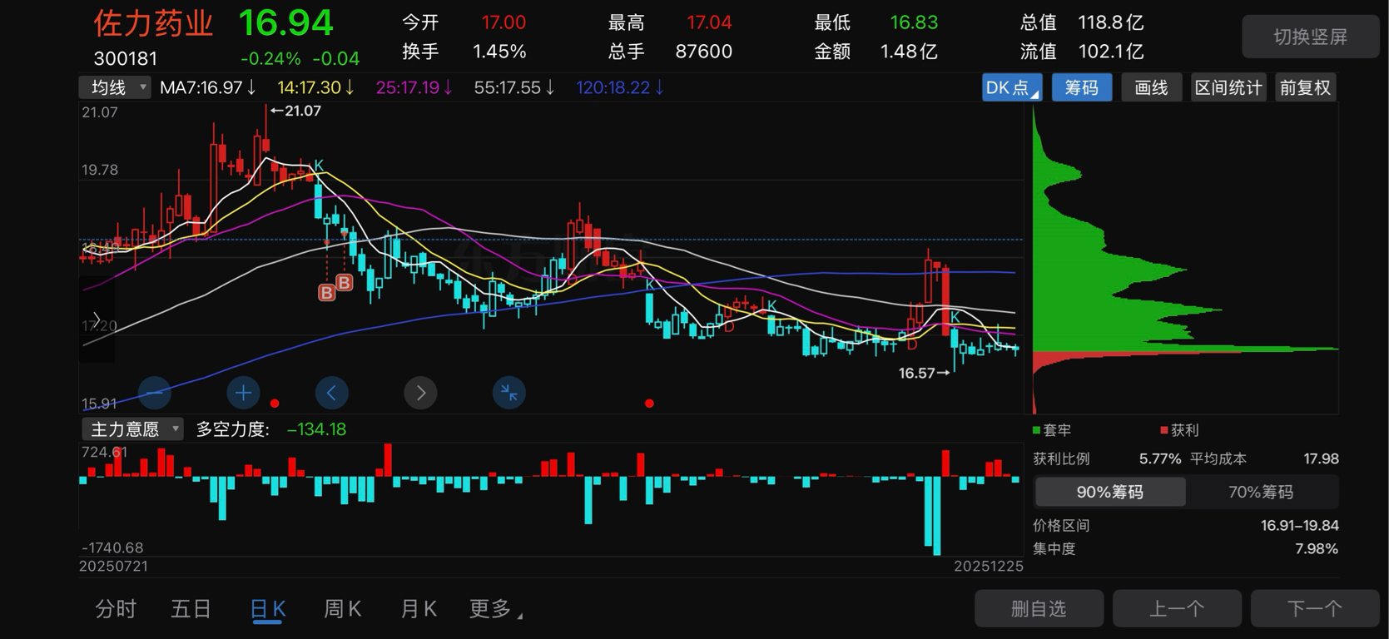
Task: Tap the 金额 1.48亿 value
Action: point(909,52)
